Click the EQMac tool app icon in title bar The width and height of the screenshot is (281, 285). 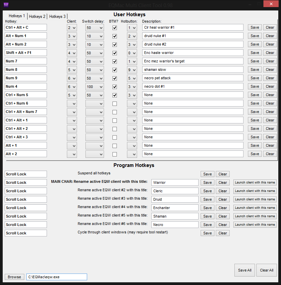coord(6,5)
